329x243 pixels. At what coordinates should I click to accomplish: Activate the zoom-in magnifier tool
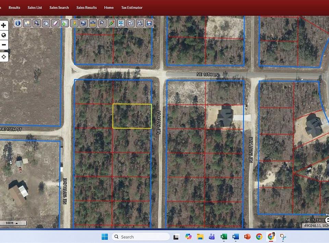click(37, 23)
